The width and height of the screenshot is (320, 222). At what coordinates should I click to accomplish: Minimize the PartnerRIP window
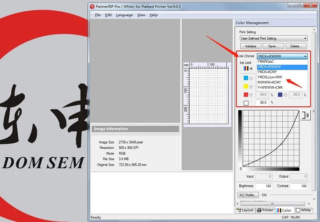point(292,5)
